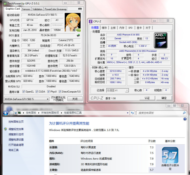Click the 认证 button in CPU-Z
Image resolution: width=190 pixels, height=175 pixels.
click(147, 98)
